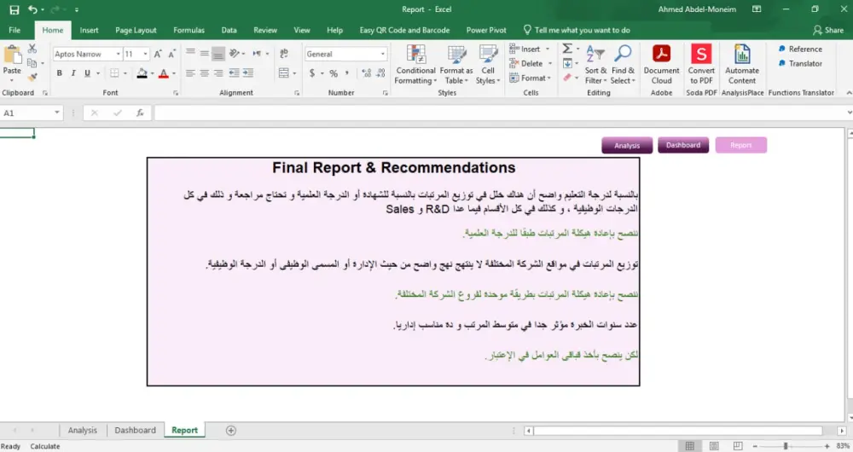Save the workbook with the floppy icon
Viewport: 853px width, 452px height.
tap(15, 9)
